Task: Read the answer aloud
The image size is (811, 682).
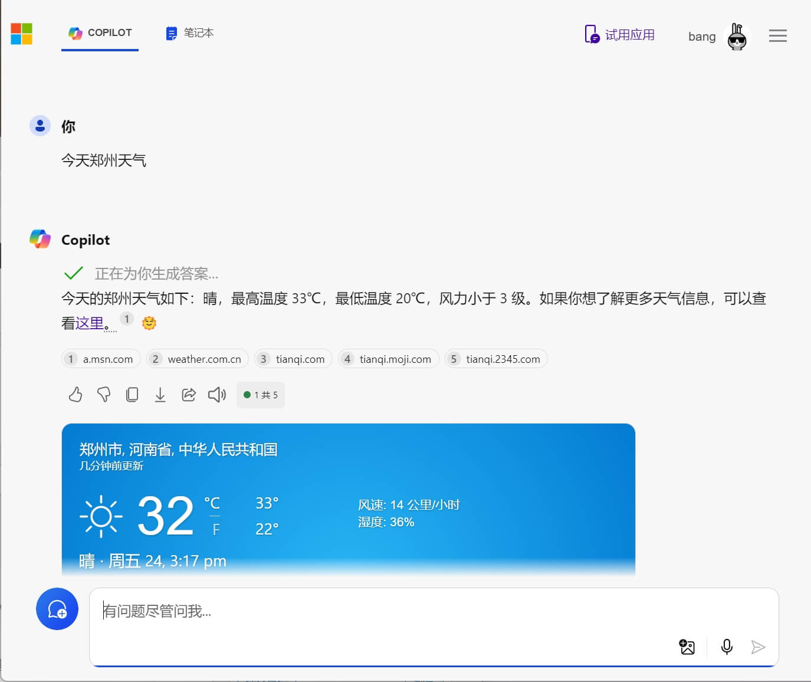Action: tap(216, 395)
